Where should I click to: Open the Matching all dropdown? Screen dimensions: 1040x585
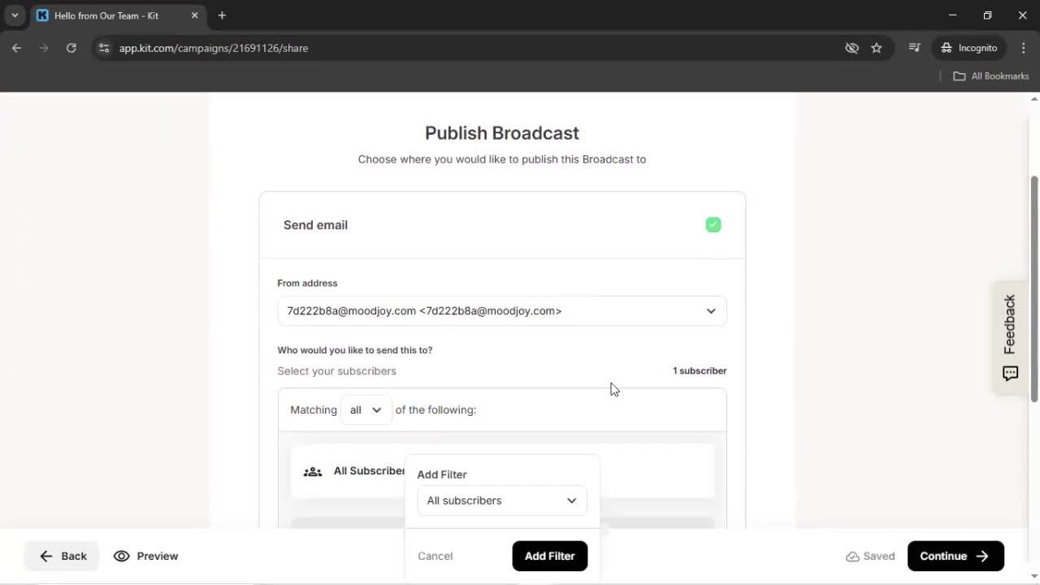click(365, 409)
